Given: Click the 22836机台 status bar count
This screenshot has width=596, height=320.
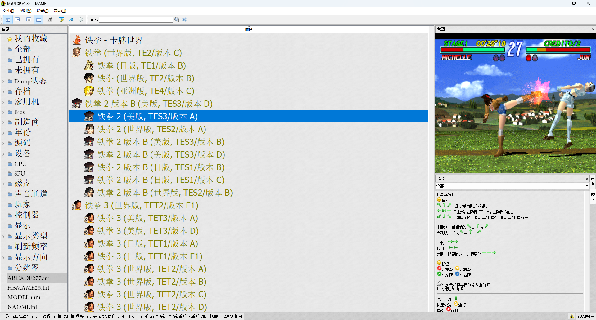Looking at the screenshot, I should [x=585, y=316].
